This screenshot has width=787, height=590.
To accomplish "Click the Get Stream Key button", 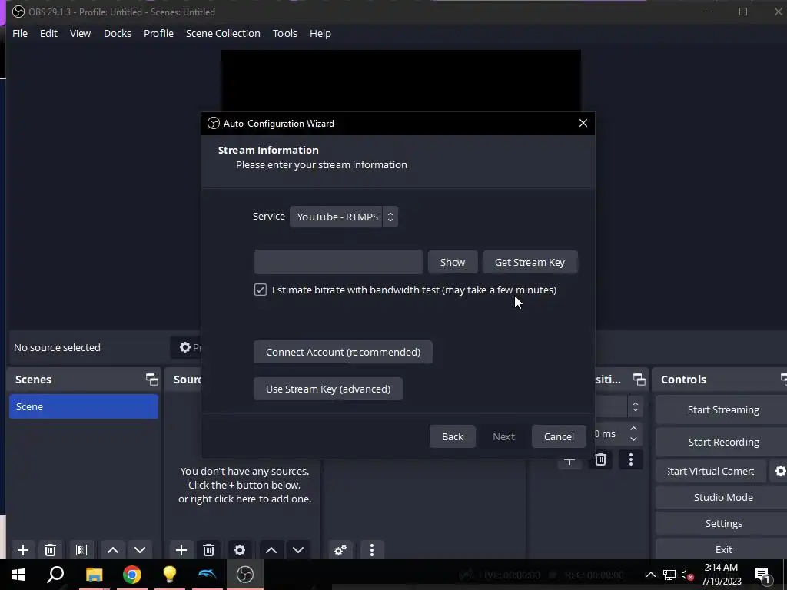I will 530,263.
